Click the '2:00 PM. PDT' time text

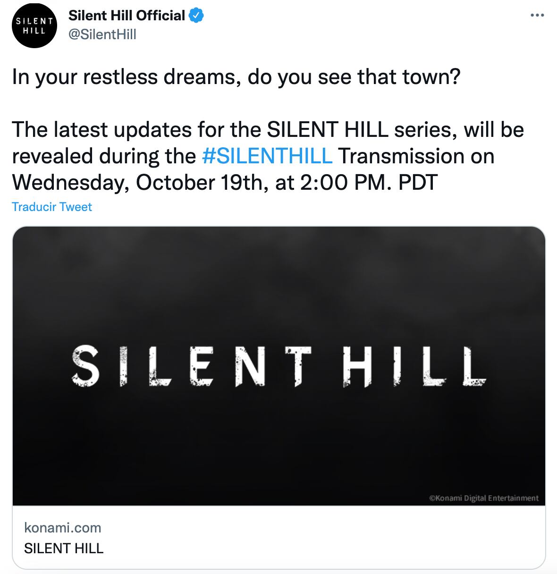pyautogui.click(x=368, y=182)
